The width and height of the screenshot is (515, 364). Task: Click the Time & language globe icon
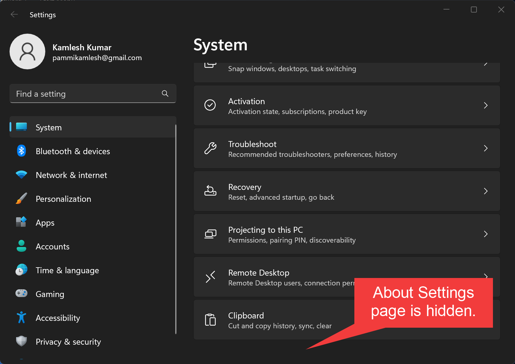tap(21, 270)
